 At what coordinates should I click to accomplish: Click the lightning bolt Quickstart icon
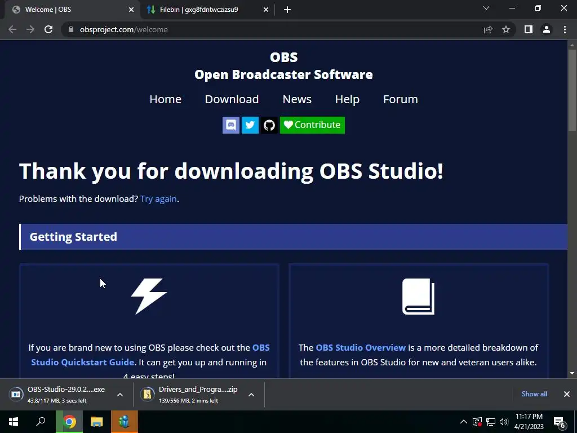149,297
